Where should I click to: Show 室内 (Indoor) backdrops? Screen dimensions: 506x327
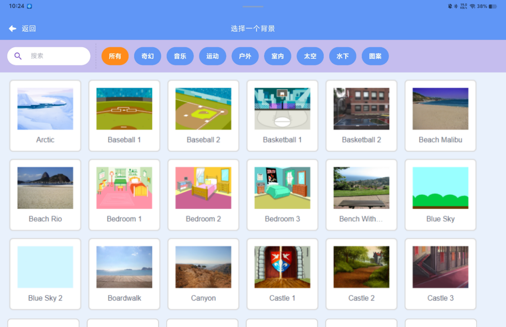[x=278, y=56]
